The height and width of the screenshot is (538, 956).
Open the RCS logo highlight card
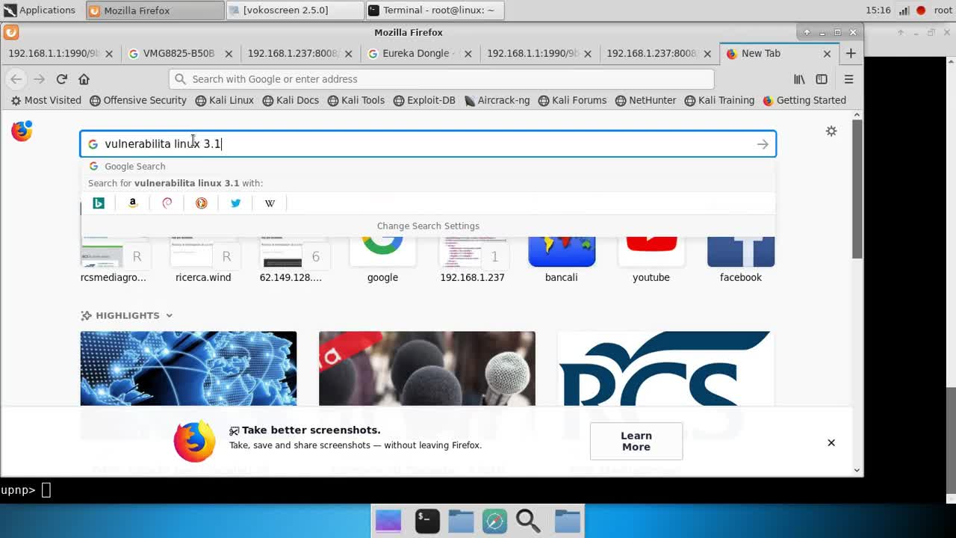(x=665, y=368)
